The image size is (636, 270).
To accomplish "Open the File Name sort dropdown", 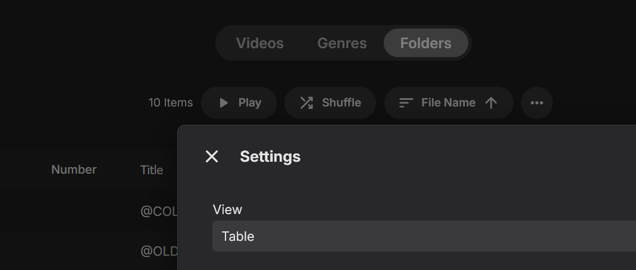I will (448, 103).
